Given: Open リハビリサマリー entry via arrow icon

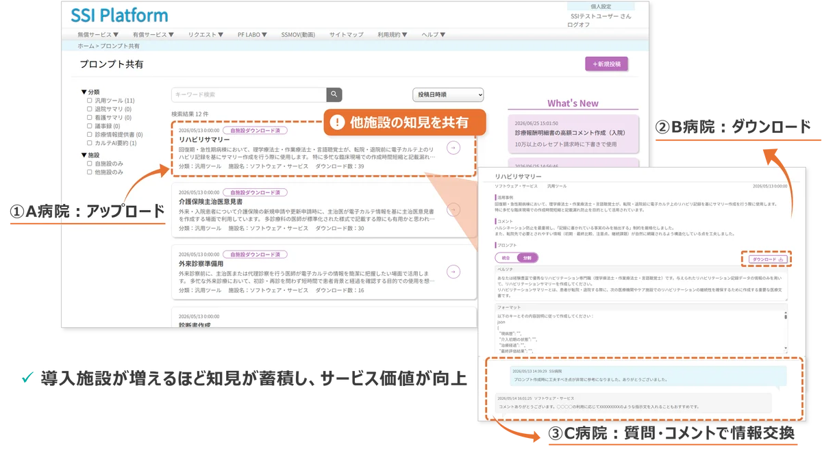Looking at the screenshot, I should point(453,148).
